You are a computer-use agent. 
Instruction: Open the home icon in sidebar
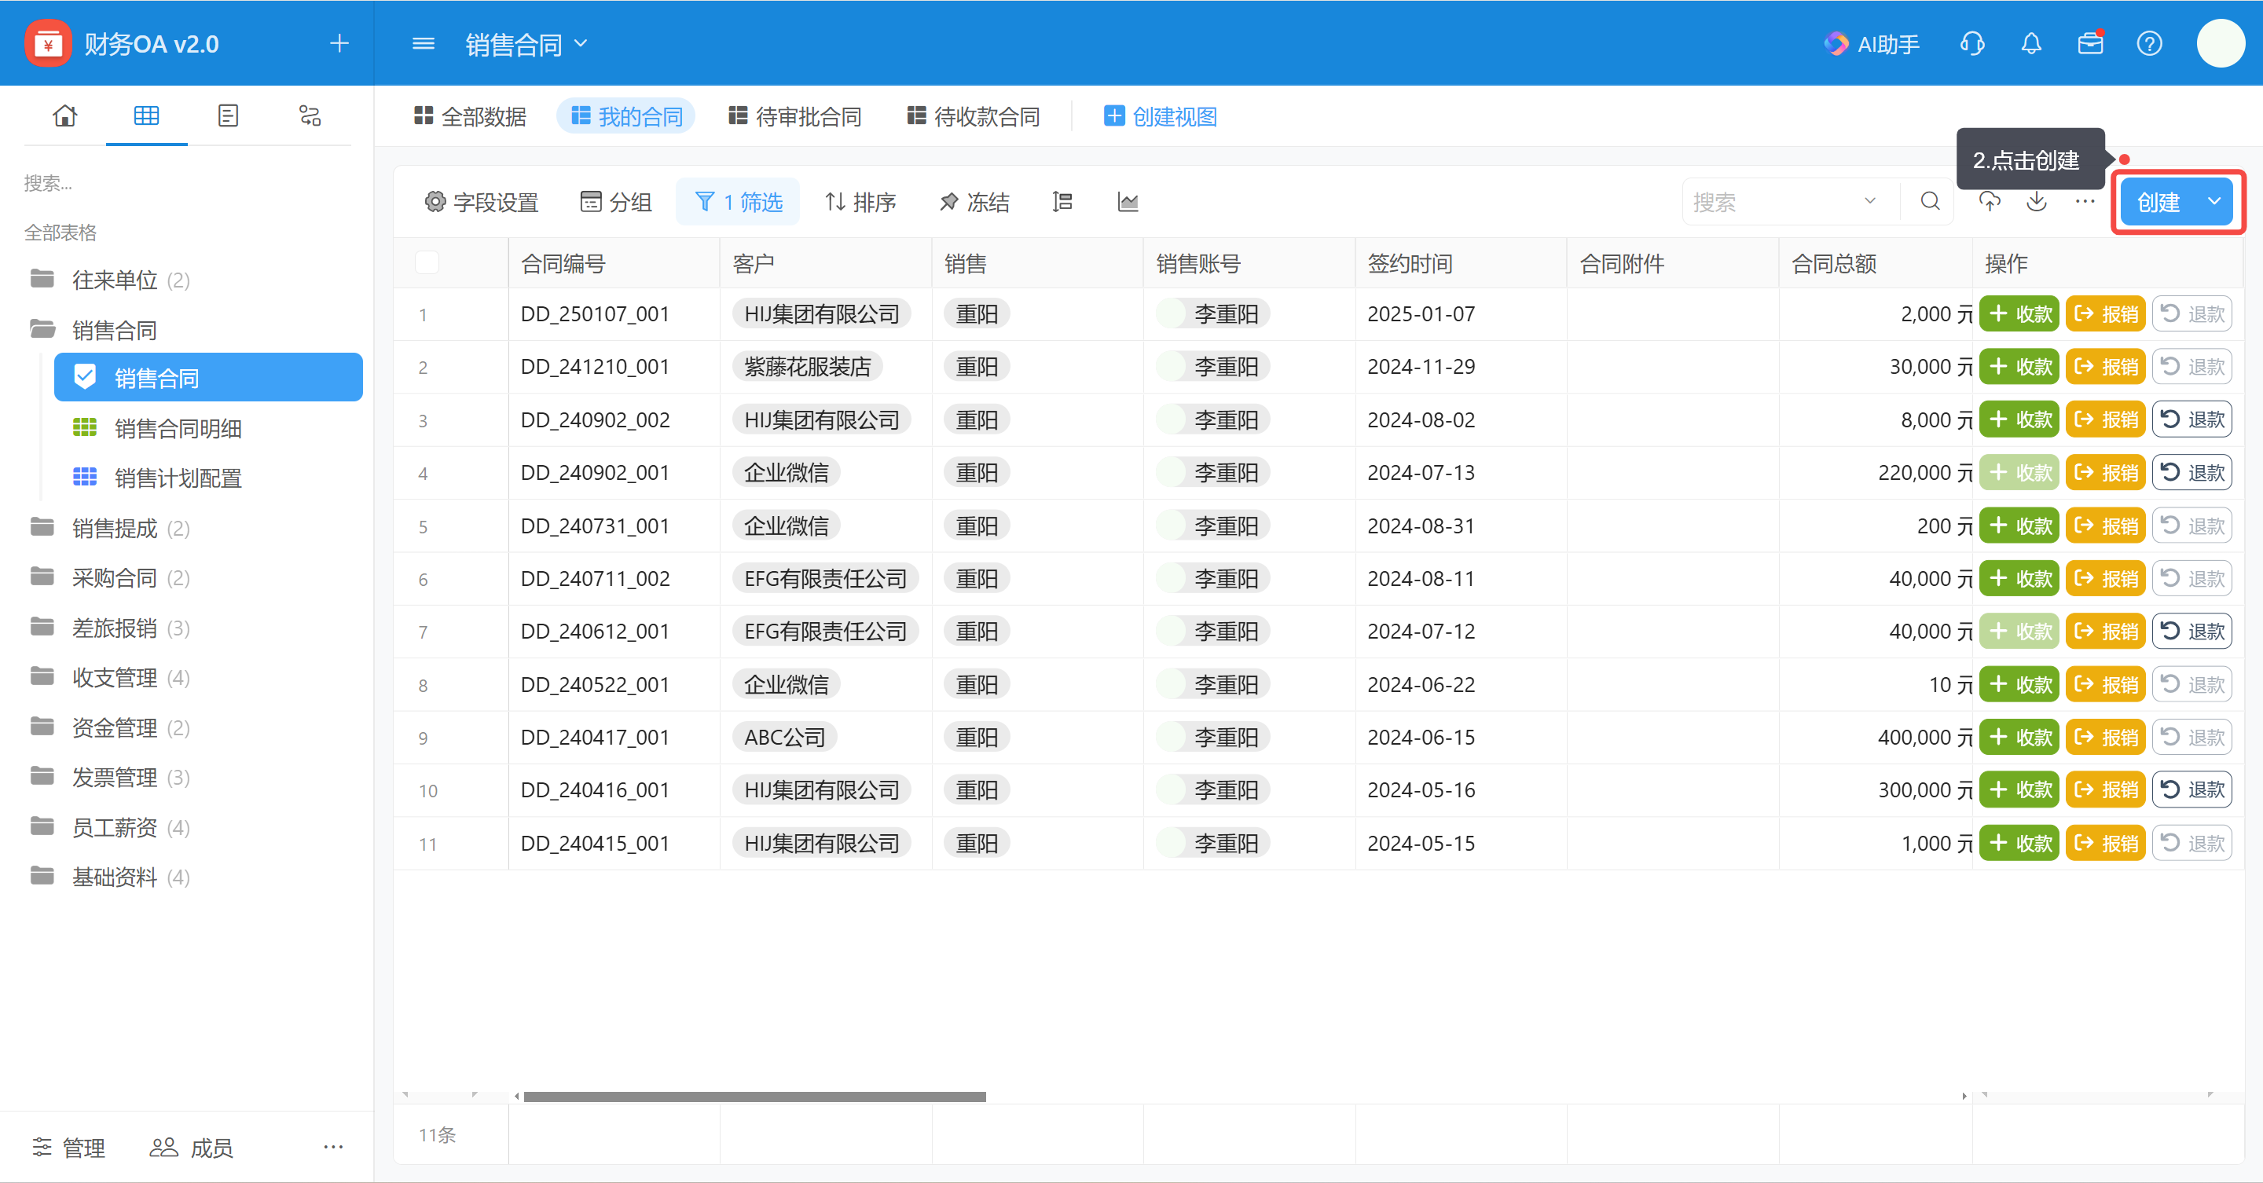(65, 115)
